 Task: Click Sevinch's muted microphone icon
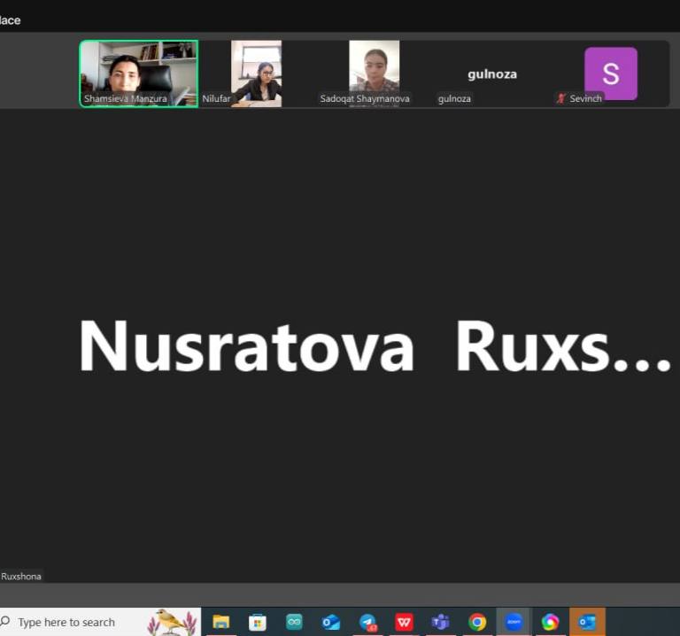[x=561, y=98]
